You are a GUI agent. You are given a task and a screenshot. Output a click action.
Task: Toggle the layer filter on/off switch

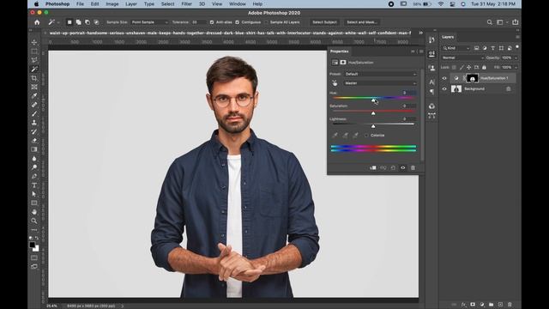[x=517, y=47]
